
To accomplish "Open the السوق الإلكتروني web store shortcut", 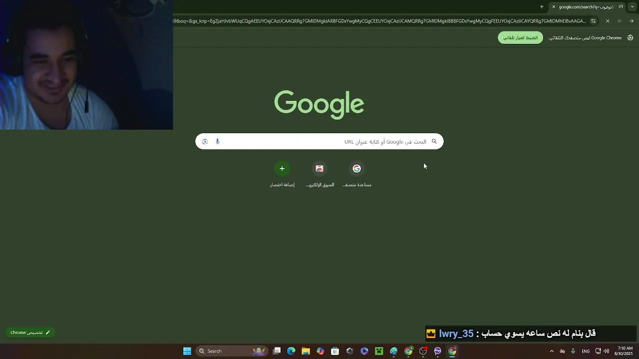I will (x=319, y=175).
